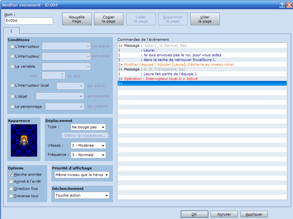Open the Type dropdown showing Ne bouge pas
Viewport: 293px width, 219px height.
(x=88, y=127)
